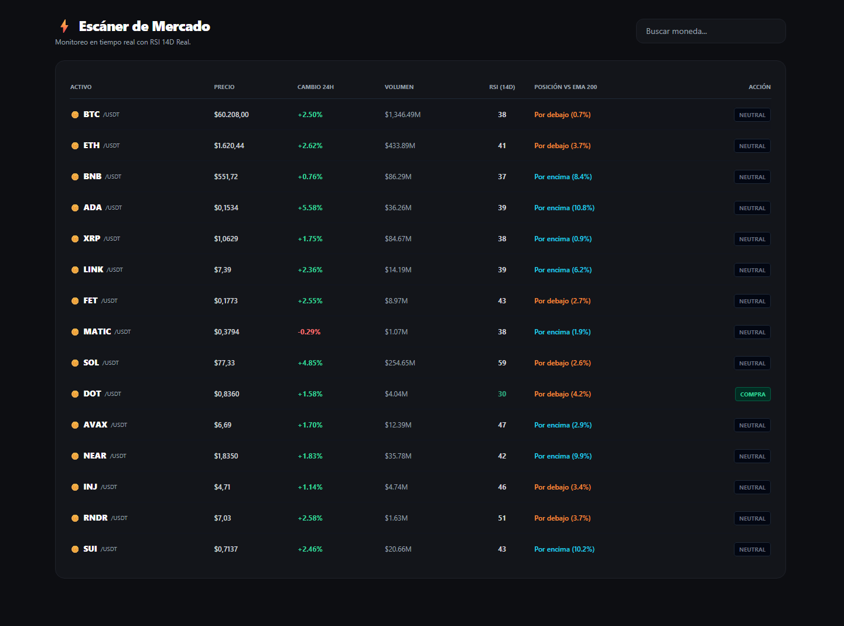Focus the Buscar moneda search field

click(x=710, y=31)
